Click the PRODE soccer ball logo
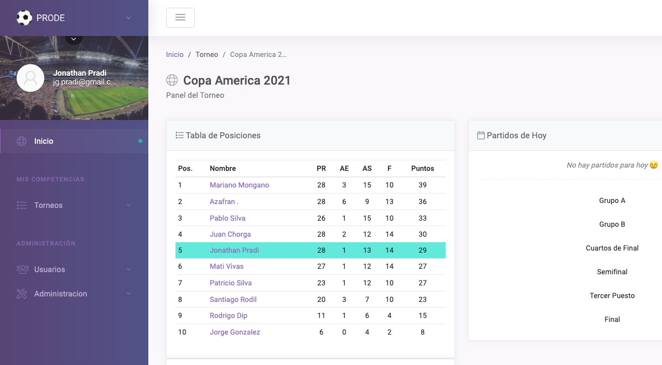 [x=24, y=18]
